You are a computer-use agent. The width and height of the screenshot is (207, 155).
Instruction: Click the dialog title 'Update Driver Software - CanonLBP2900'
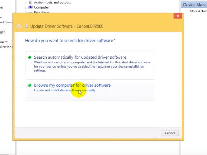tap(67, 26)
